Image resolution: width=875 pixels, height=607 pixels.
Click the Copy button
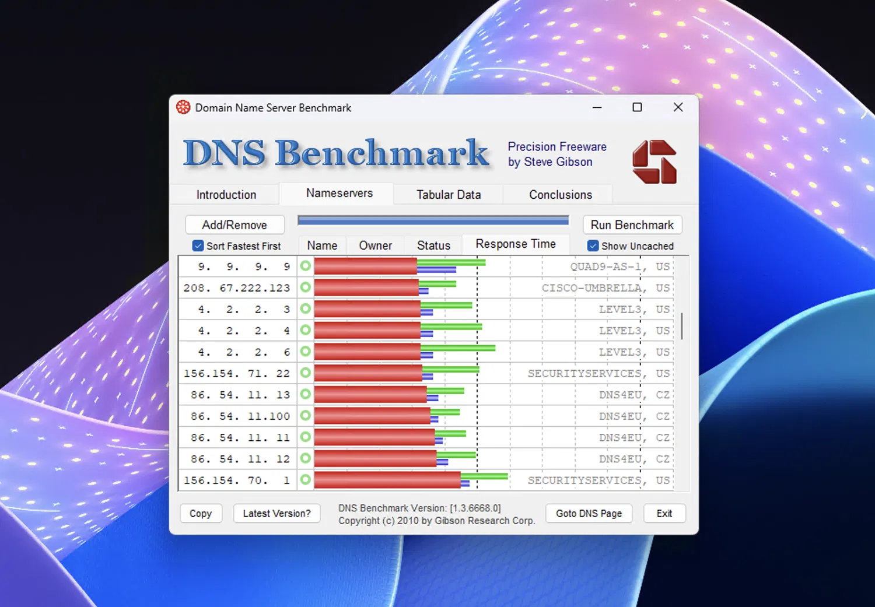click(x=201, y=513)
